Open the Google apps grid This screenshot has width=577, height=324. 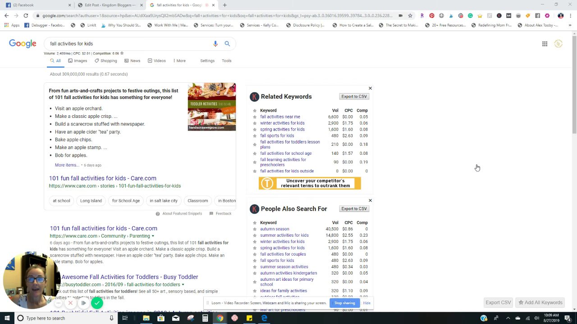coord(545,44)
